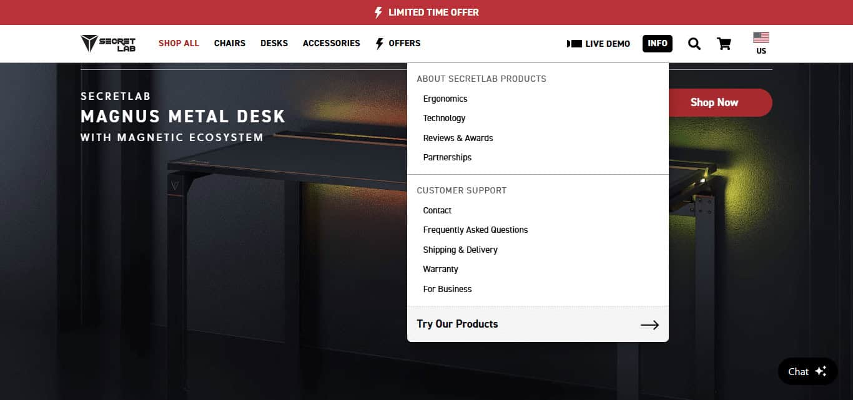This screenshot has width=853, height=400.
Task: Toggle the INFO menu button
Action: click(658, 43)
